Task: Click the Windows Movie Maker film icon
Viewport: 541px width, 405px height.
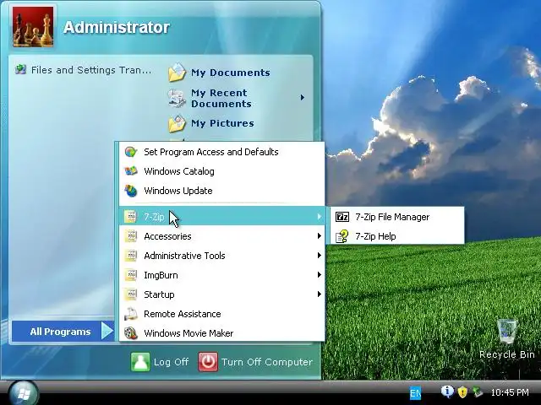Action: click(131, 333)
